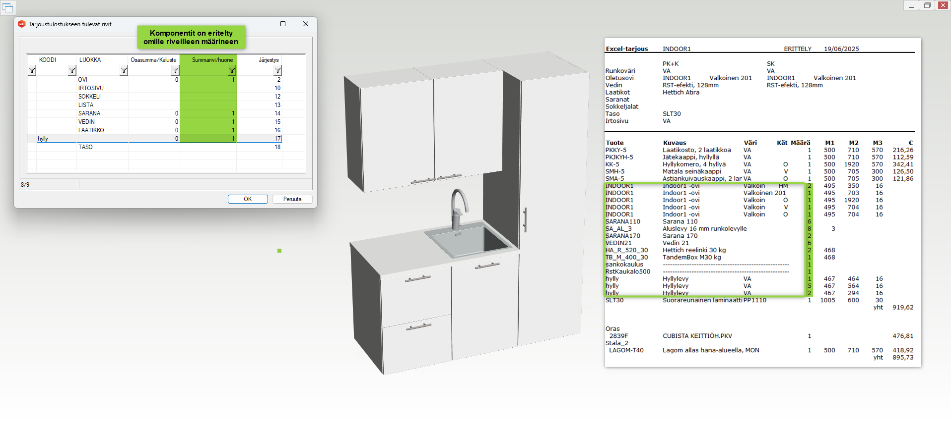Viewport: 951px width, 426px height.
Task: Open filter for Summarivi/huone column
Action: coord(232,70)
